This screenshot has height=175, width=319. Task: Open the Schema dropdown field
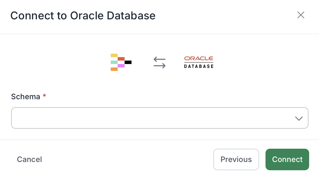[160, 118]
